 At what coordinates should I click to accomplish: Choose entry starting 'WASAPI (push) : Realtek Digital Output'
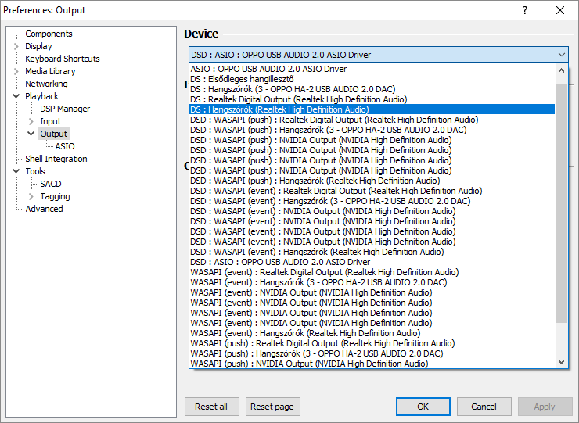(x=372, y=344)
